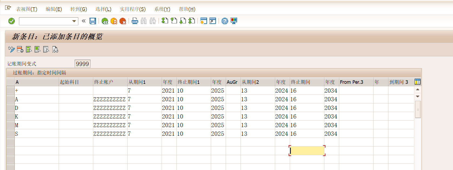Click the green Enter checkmark icon
Screen dimensions: 453x170
coord(12,21)
